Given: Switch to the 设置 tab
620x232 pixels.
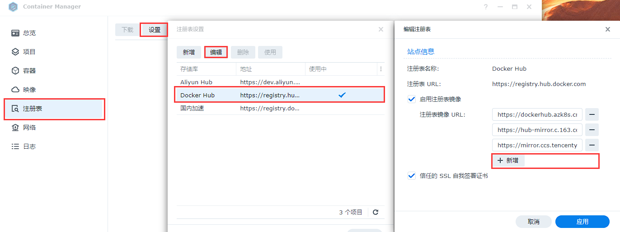Looking at the screenshot, I should pyautogui.click(x=155, y=30).
